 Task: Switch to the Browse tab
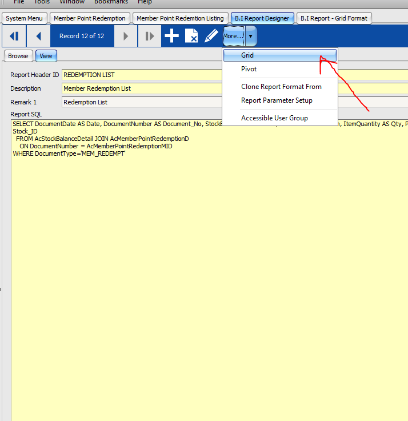click(x=18, y=56)
